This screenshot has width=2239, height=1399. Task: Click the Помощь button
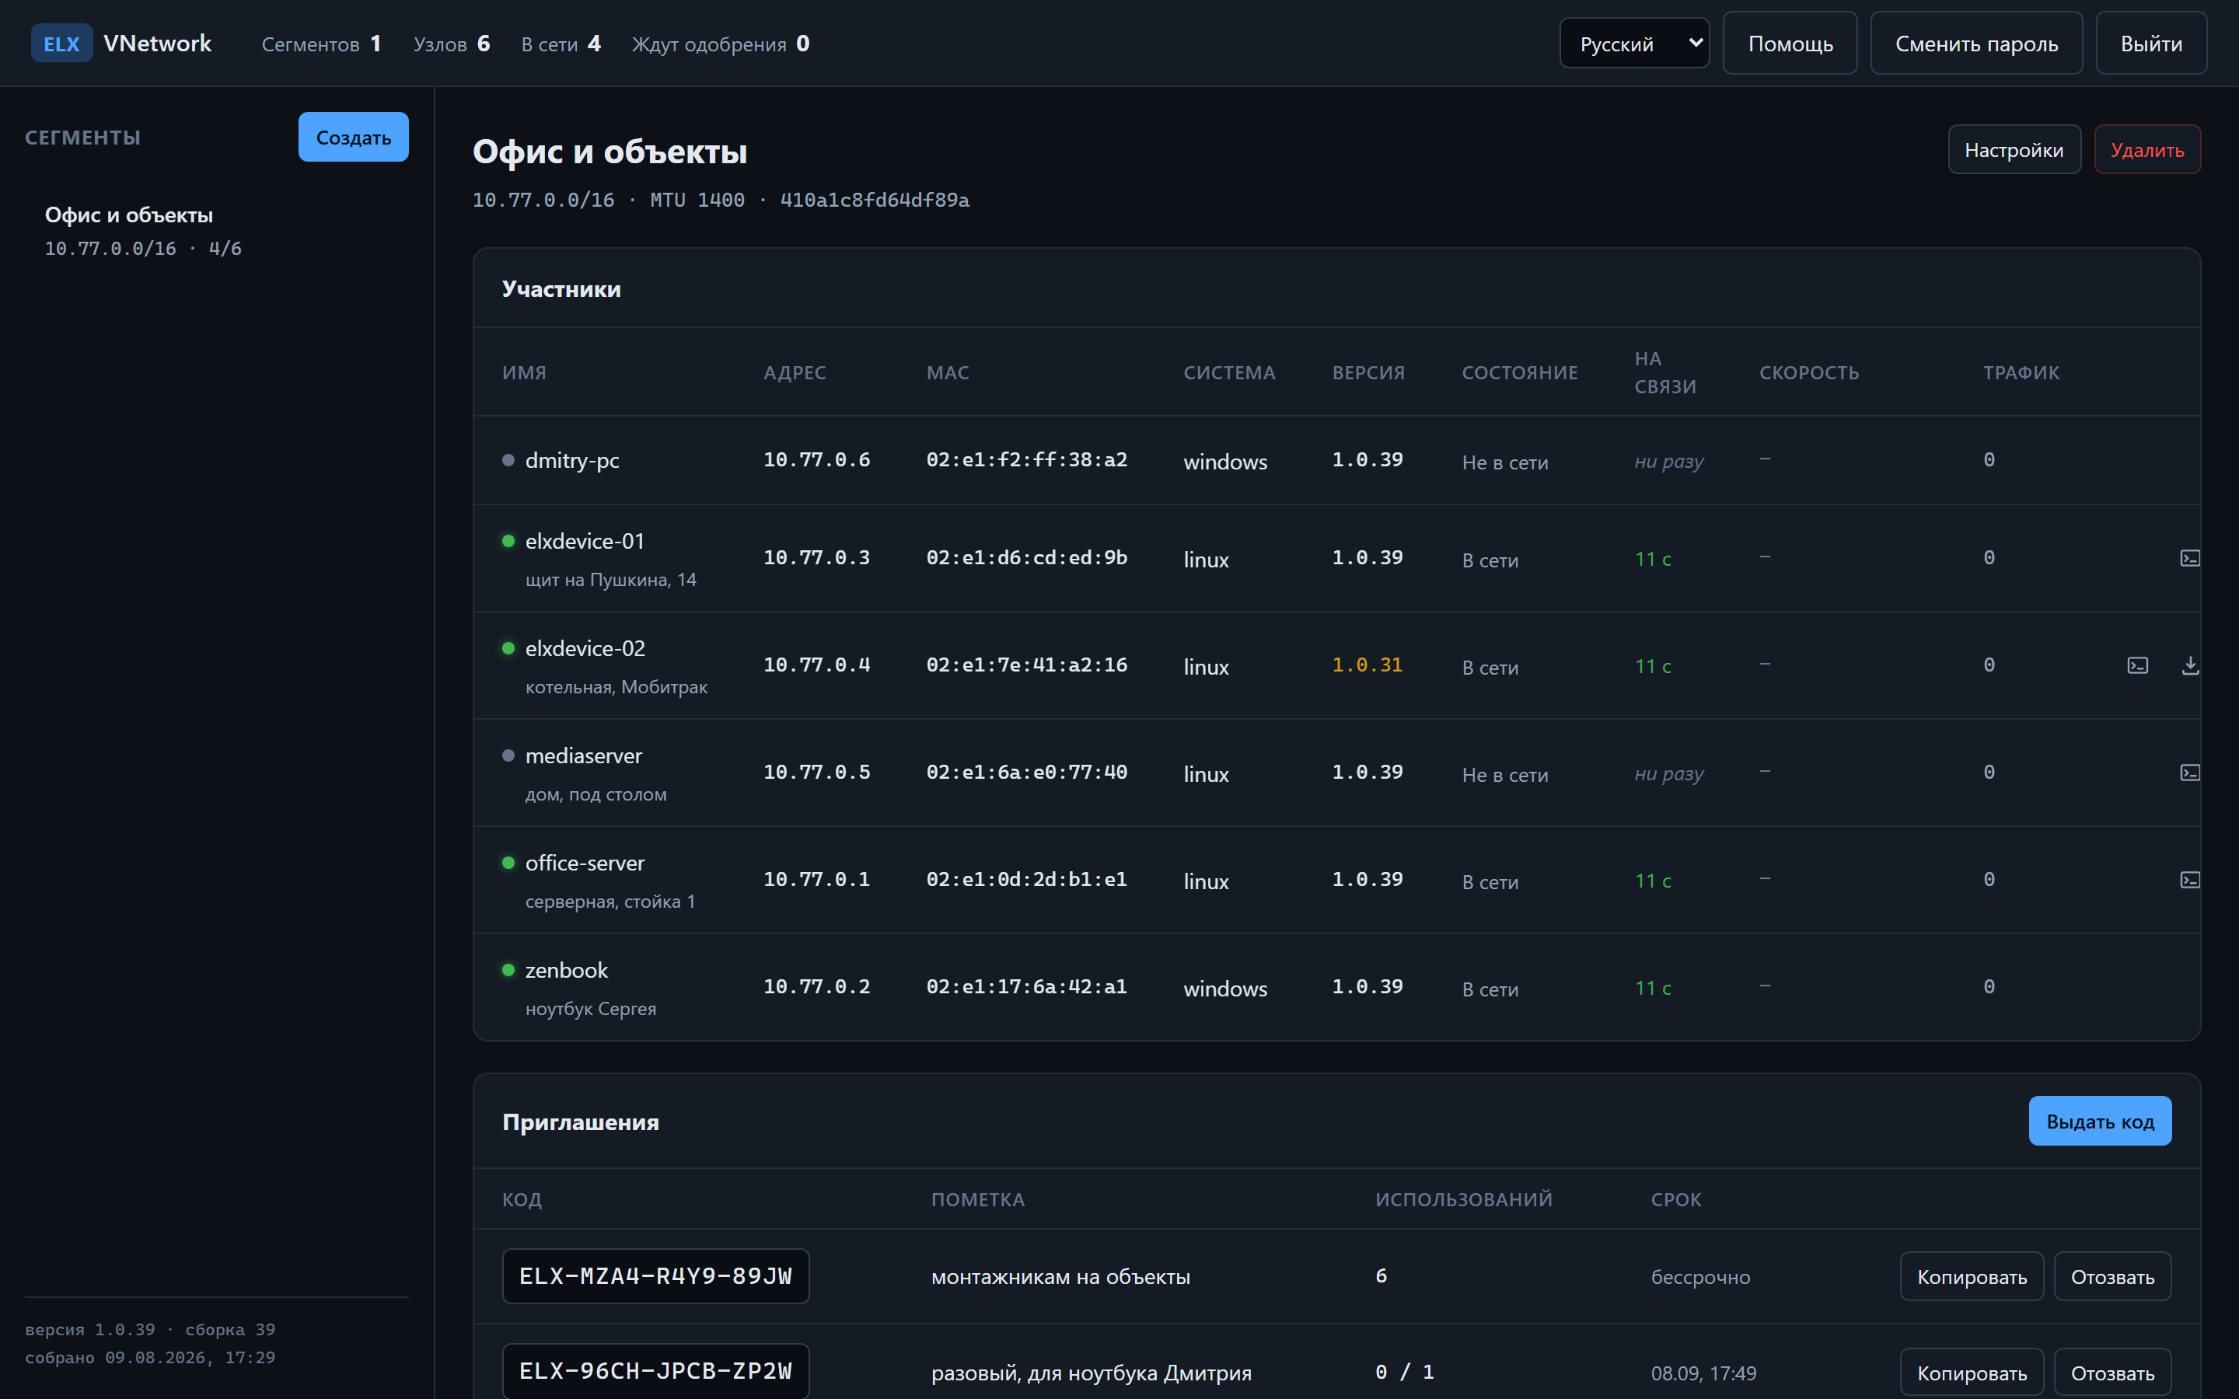(x=1790, y=44)
